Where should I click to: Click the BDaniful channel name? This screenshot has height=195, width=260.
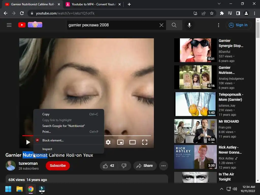[224, 52]
